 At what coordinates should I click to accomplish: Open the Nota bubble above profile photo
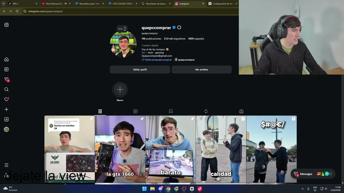click(x=122, y=28)
